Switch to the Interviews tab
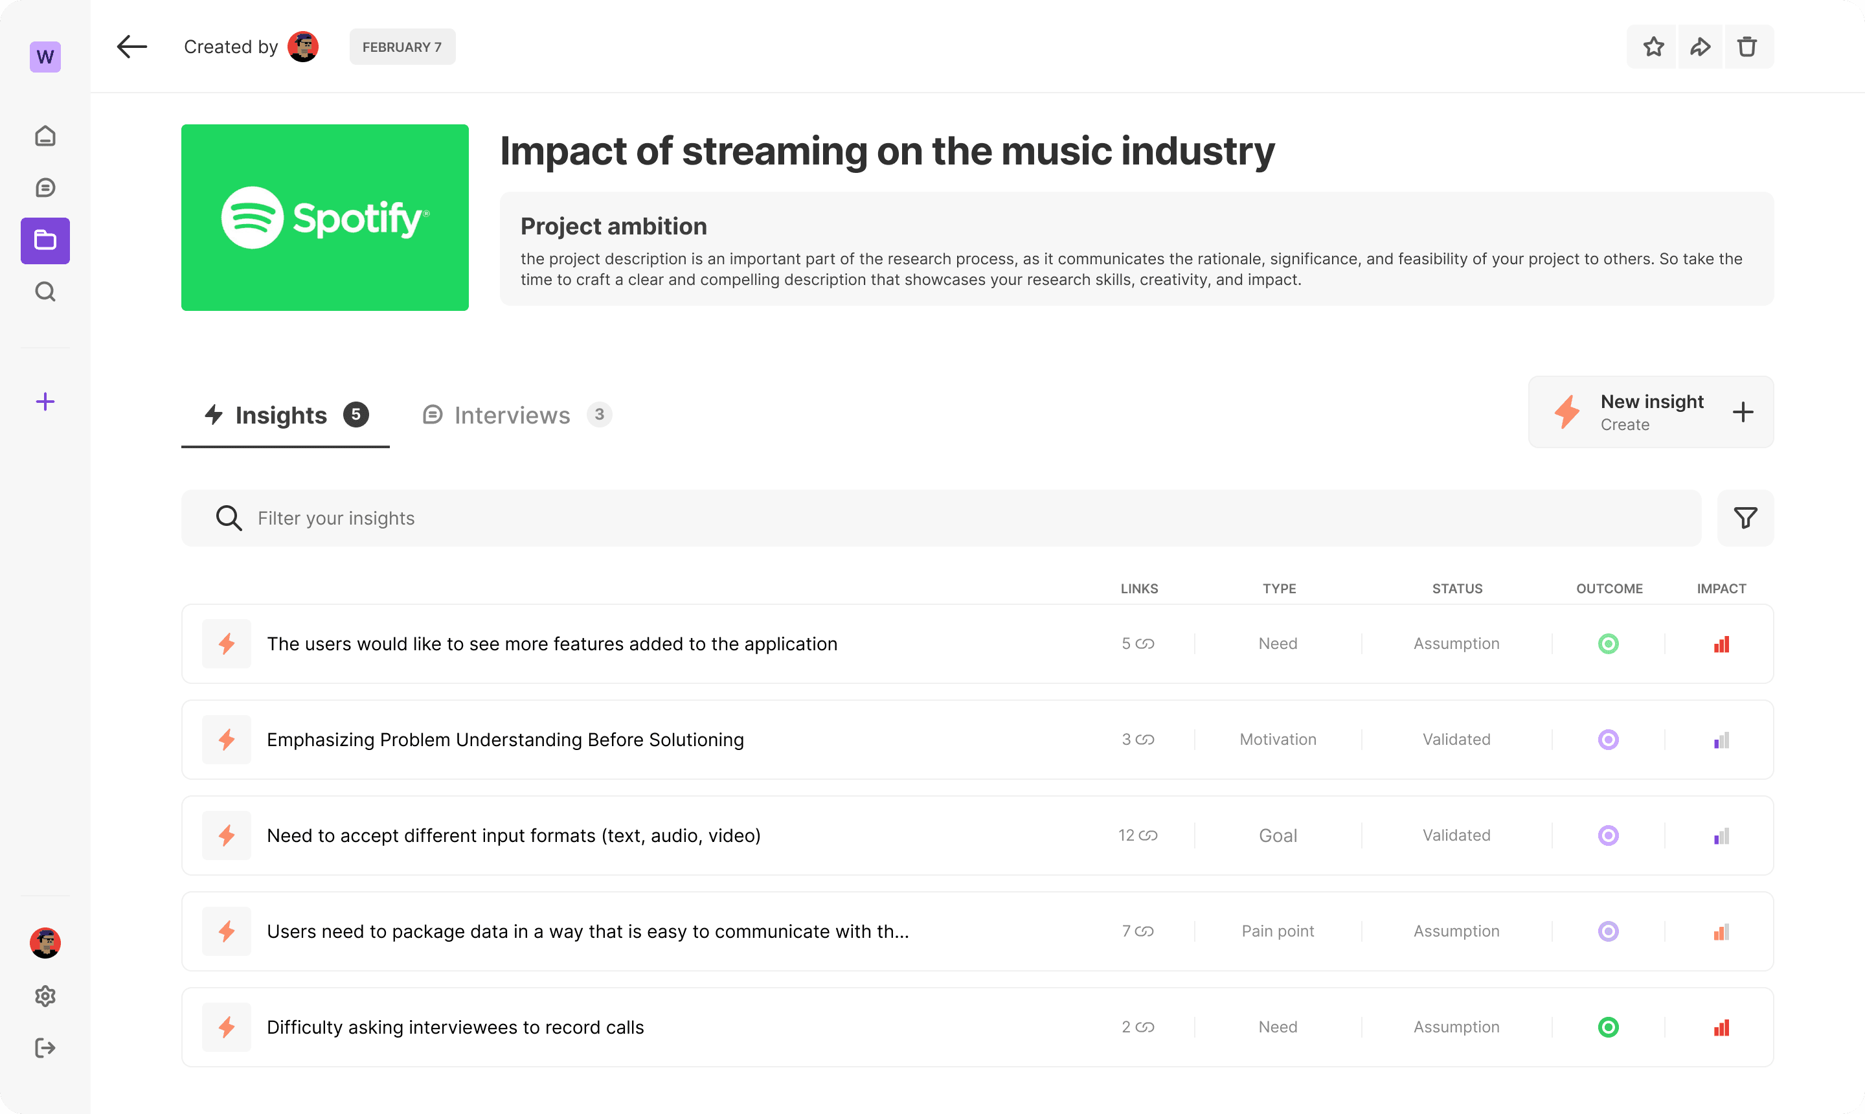This screenshot has height=1114, width=1865. [x=516, y=415]
